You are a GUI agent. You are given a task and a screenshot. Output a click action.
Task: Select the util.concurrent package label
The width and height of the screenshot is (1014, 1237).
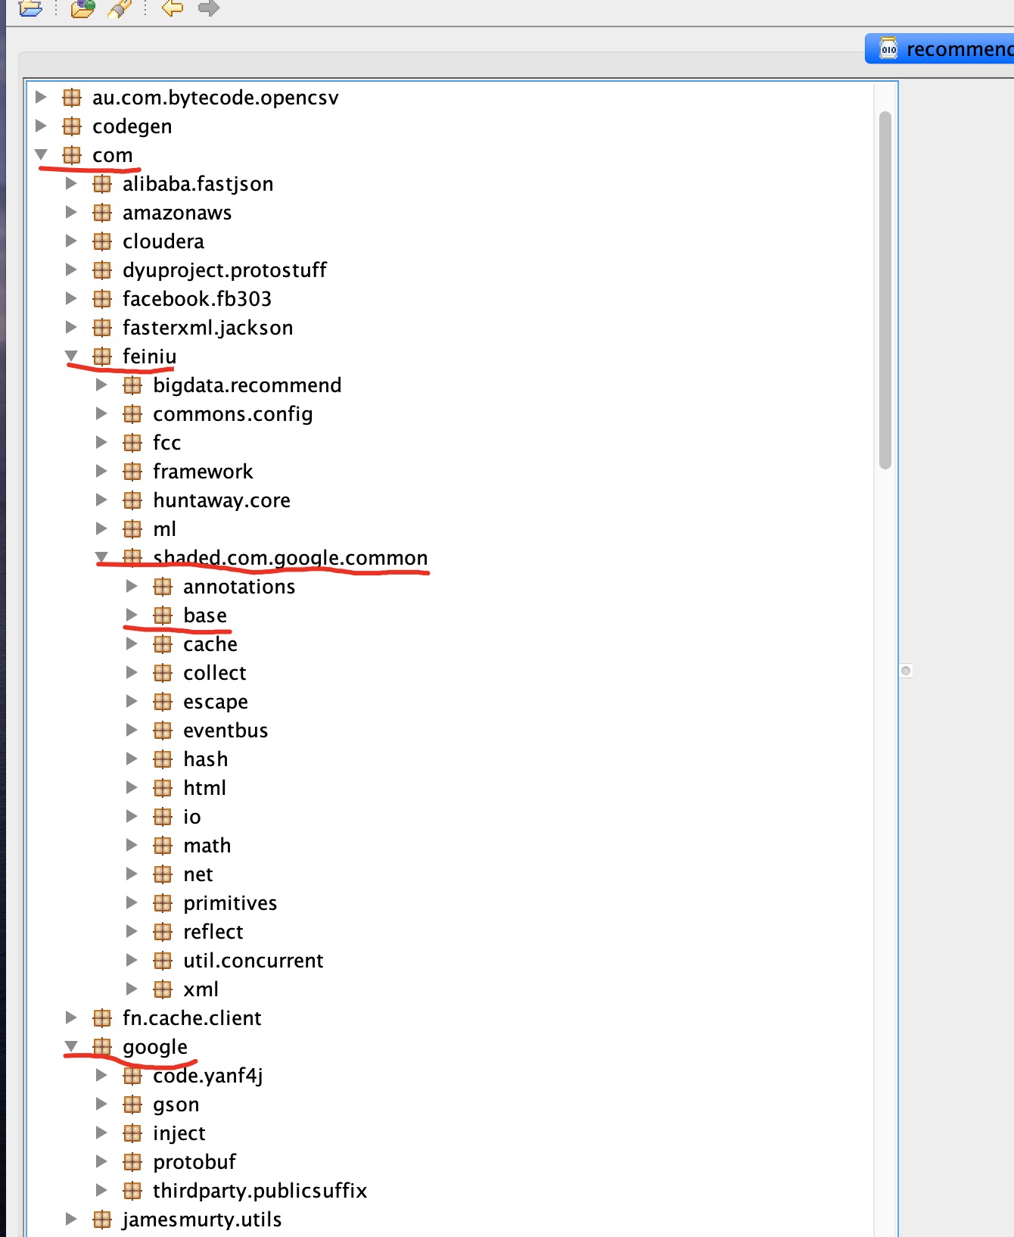click(253, 961)
